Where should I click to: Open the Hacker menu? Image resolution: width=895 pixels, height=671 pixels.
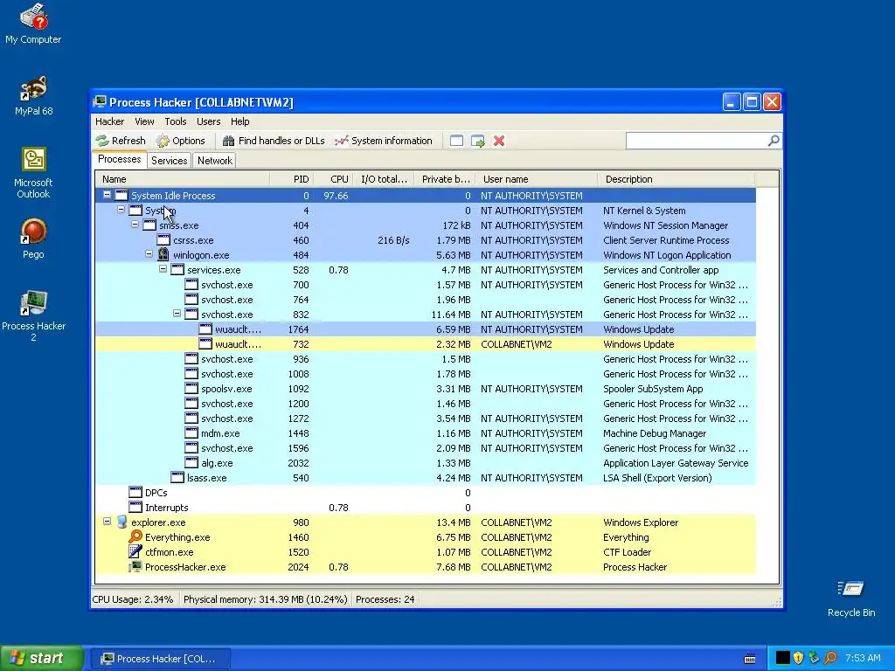pos(109,121)
